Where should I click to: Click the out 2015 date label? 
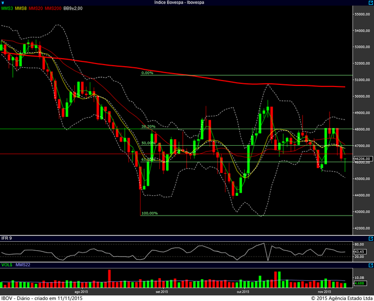pos(243,292)
